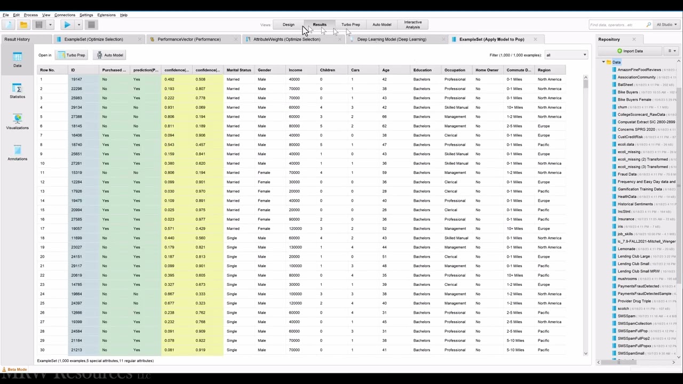Image resolution: width=683 pixels, height=384 pixels.
Task: Click the Import Data button
Action: 630,51
